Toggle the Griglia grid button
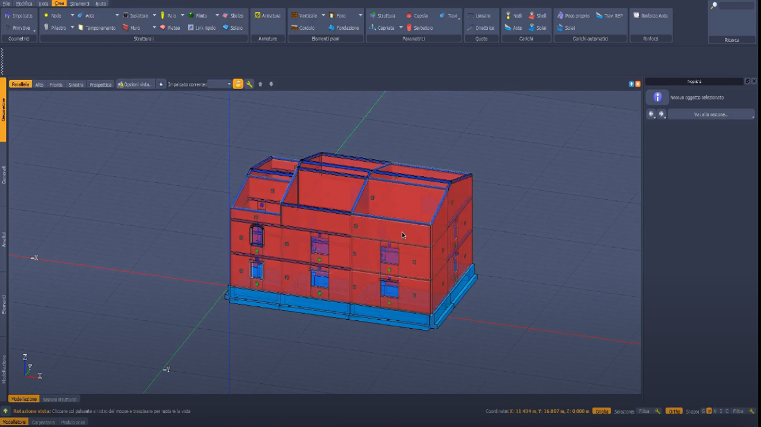 601,412
